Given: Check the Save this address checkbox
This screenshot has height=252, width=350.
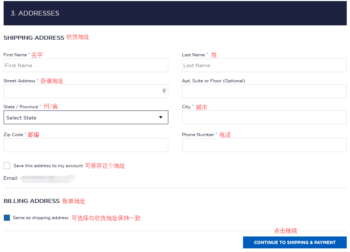Looking at the screenshot, I should 7,166.
